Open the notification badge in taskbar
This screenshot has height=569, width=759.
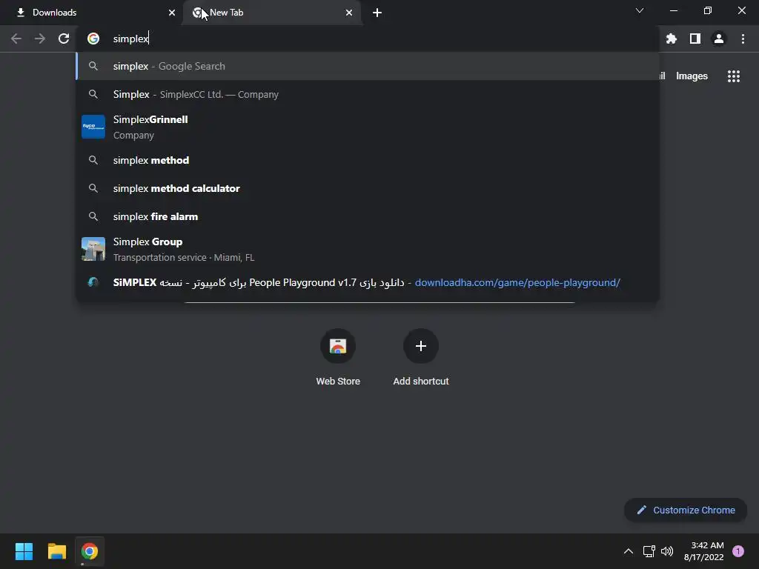point(738,551)
